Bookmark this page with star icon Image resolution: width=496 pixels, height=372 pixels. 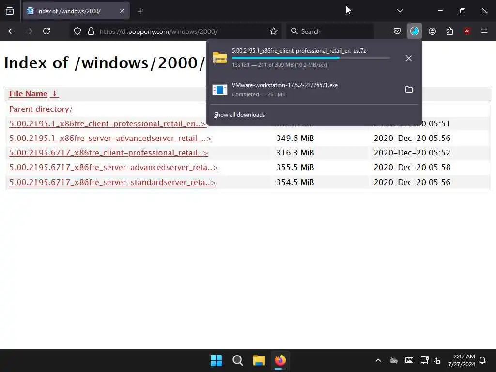(274, 31)
